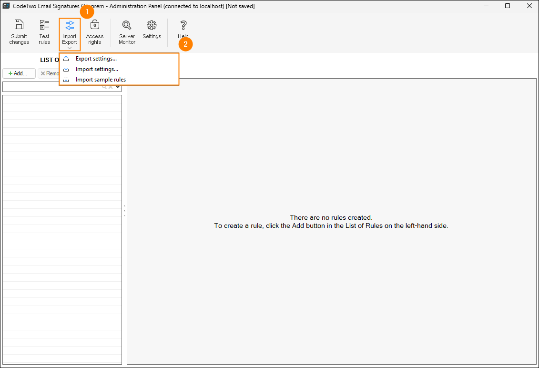Click the CodeTwo app icon in title bar
The width and height of the screenshot is (539, 368).
pyautogui.click(x=6, y=6)
